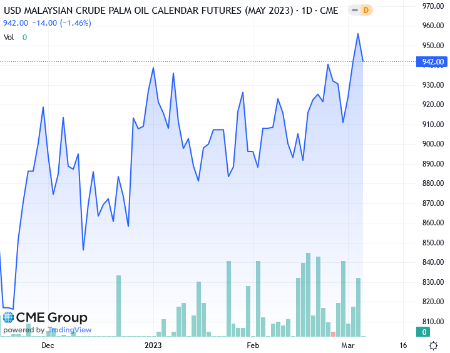450x353 pixels.
Task: Click the red volume bar near March
Action: [333, 334]
